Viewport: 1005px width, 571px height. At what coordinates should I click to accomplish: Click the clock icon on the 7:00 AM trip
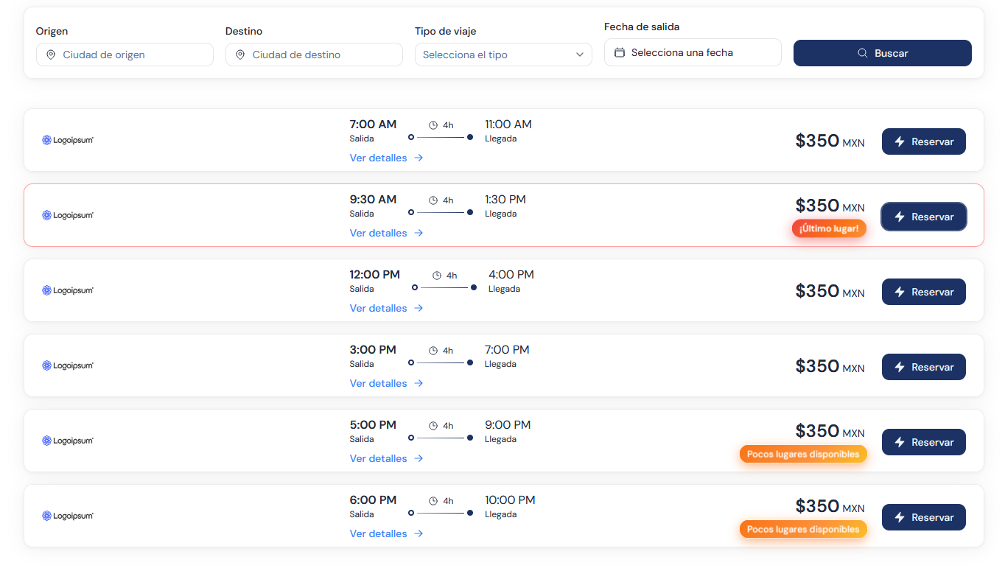(x=433, y=125)
